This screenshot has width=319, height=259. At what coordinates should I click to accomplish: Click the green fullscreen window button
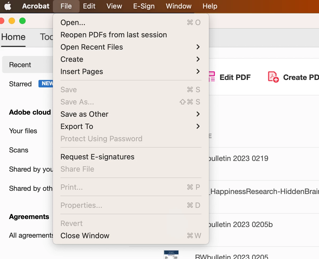(22, 21)
